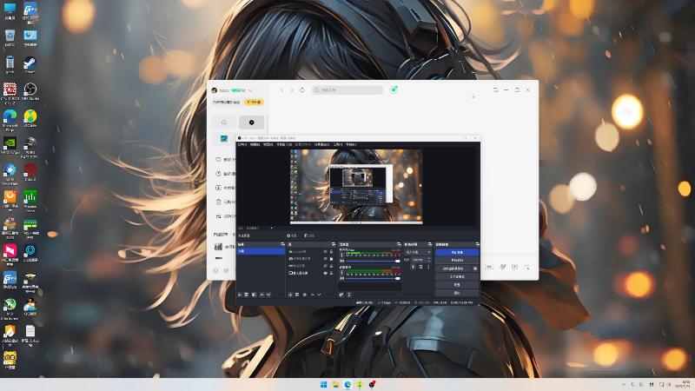This screenshot has width=695, height=391.
Task: Open transition properties three-dot menu
Action: point(428,267)
